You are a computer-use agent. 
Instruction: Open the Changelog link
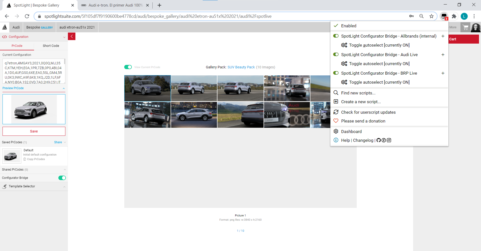363,140
